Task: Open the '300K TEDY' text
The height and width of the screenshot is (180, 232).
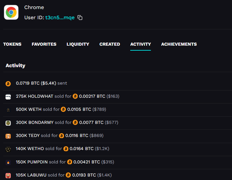Action: coord(28,136)
